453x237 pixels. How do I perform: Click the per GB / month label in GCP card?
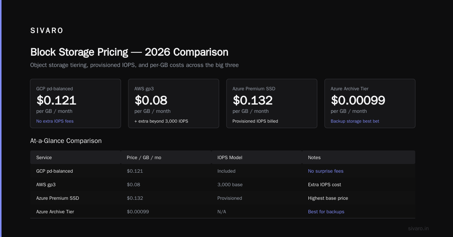[54, 111]
